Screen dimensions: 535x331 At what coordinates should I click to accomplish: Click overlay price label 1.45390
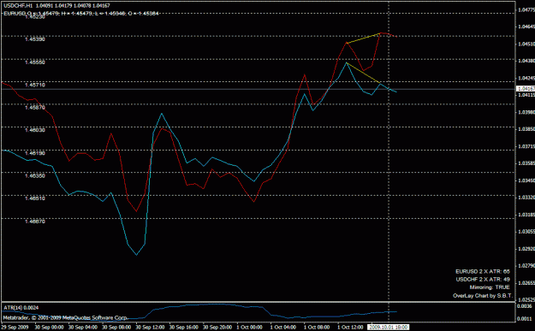[35, 39]
